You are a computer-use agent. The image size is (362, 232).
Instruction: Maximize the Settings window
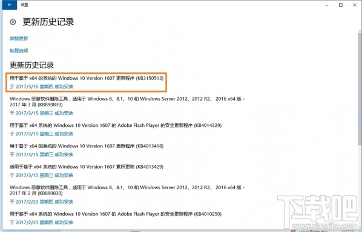pyautogui.click(x=341, y=5)
